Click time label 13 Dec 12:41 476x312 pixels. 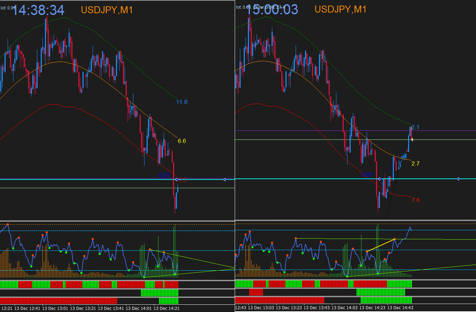tap(27, 308)
